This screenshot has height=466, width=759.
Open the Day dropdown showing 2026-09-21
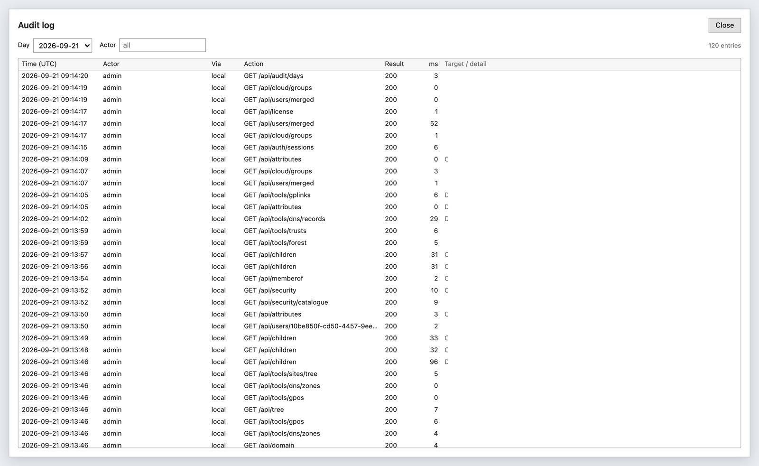(63, 46)
